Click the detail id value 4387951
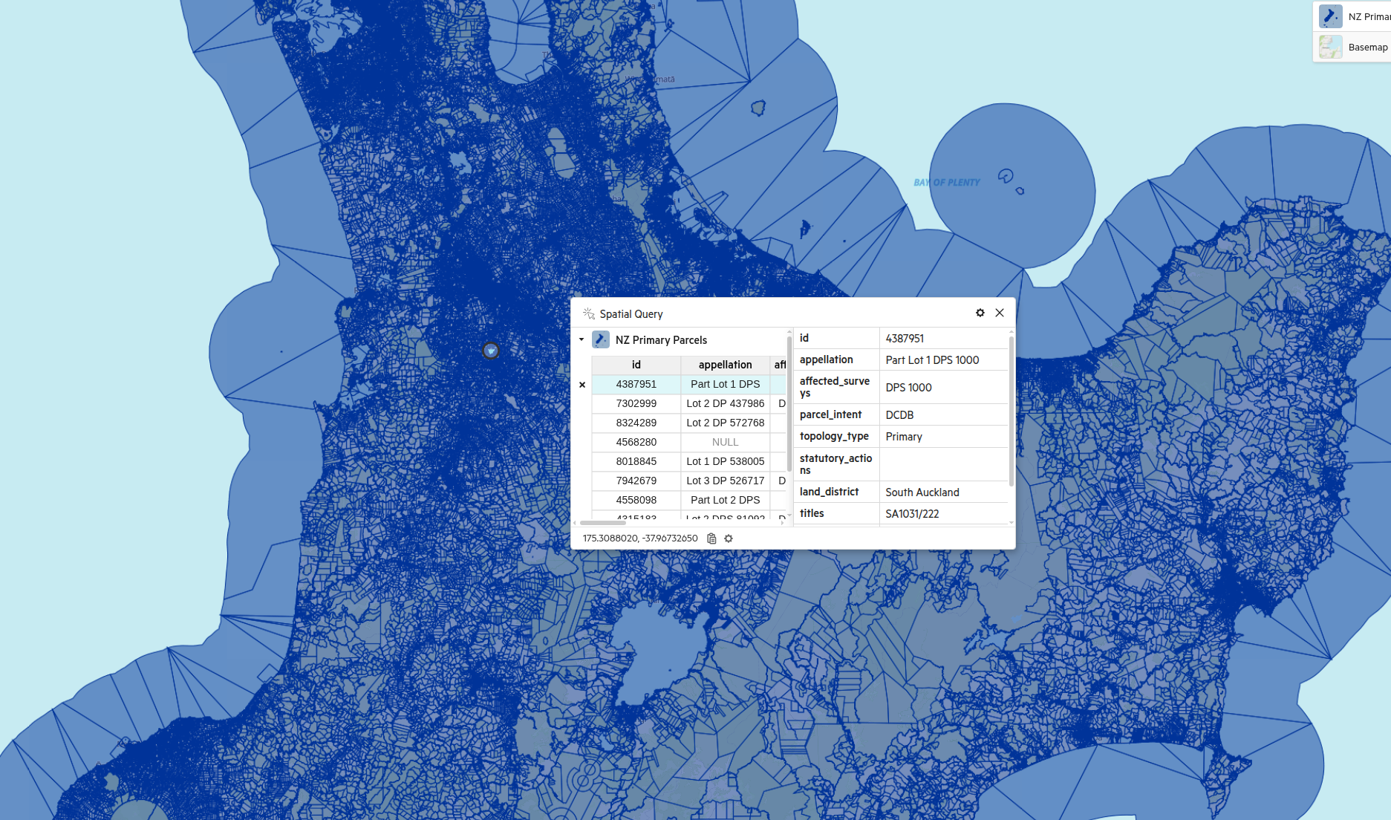This screenshot has width=1391, height=820. coord(905,339)
